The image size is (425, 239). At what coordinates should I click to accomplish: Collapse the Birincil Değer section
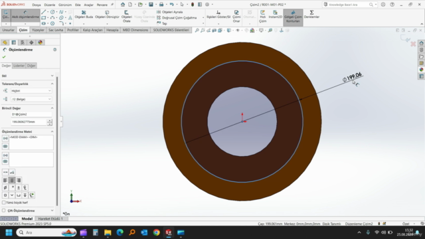52,108
